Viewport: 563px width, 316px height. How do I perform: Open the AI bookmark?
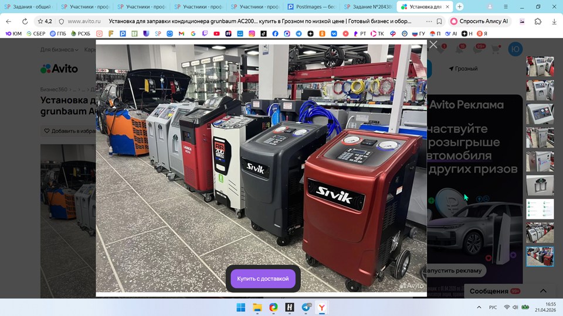pos(452,34)
